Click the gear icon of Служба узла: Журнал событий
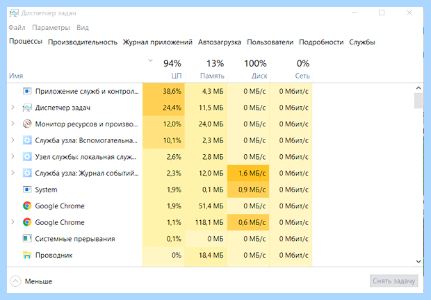Screen dimensions: 431x300 (x=27, y=173)
